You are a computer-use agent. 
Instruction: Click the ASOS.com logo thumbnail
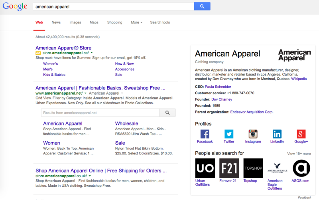point(301,168)
